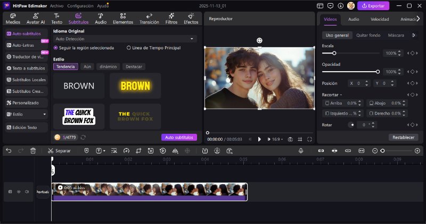Open the Transición panel
Screen dimensions: 426x224
(x=149, y=19)
